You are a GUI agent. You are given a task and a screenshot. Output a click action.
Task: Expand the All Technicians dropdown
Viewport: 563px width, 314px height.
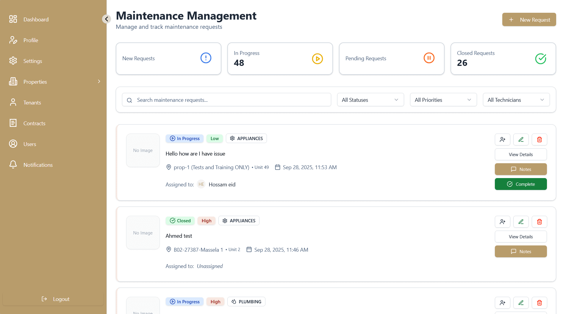pyautogui.click(x=516, y=100)
